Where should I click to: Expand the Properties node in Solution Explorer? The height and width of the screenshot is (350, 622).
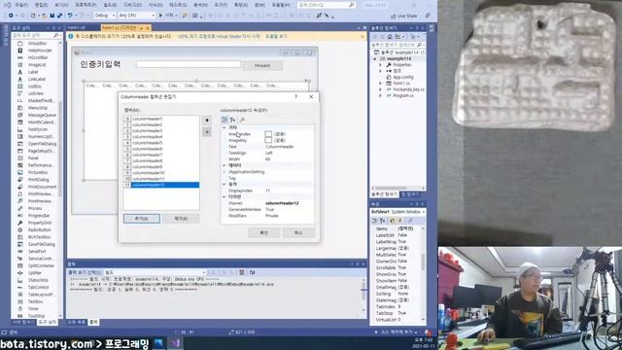(x=380, y=65)
